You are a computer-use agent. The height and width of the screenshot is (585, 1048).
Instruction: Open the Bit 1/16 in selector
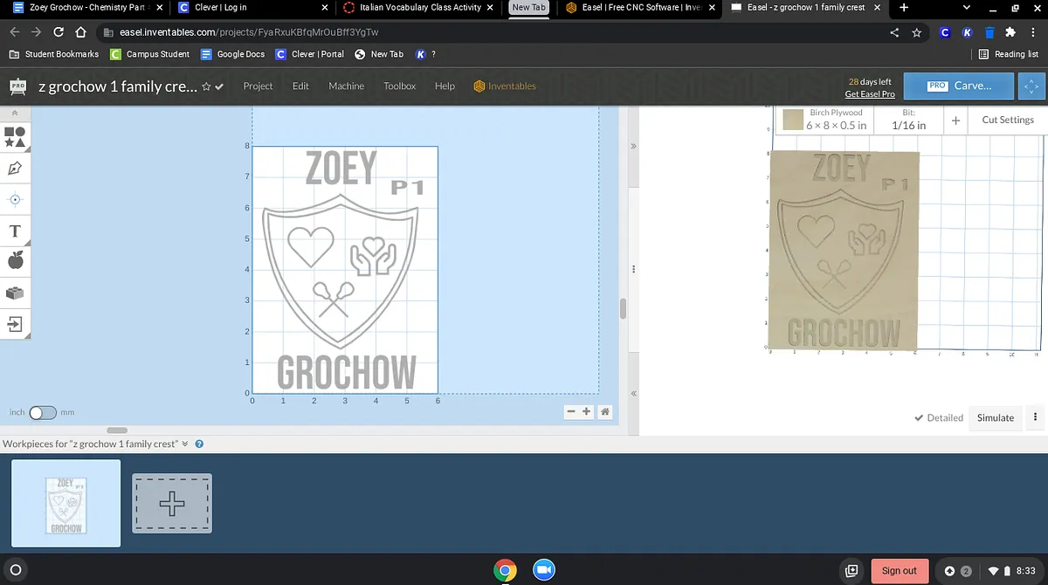point(908,120)
